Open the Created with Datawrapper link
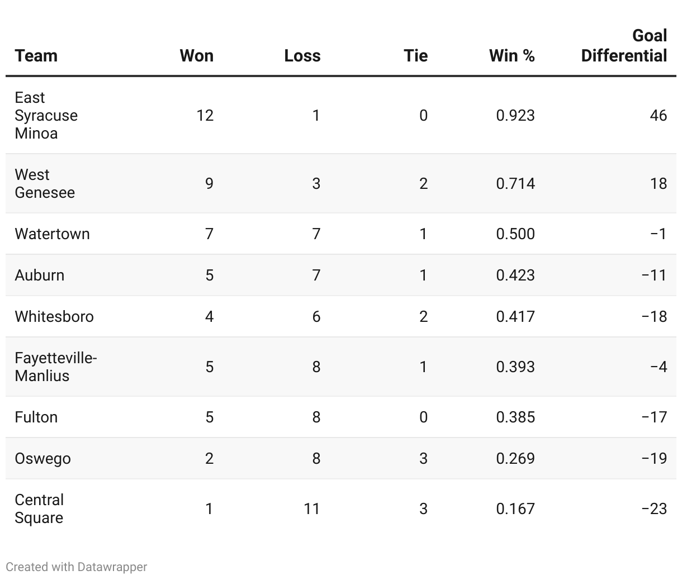This screenshot has width=682, height=580. pos(77,567)
